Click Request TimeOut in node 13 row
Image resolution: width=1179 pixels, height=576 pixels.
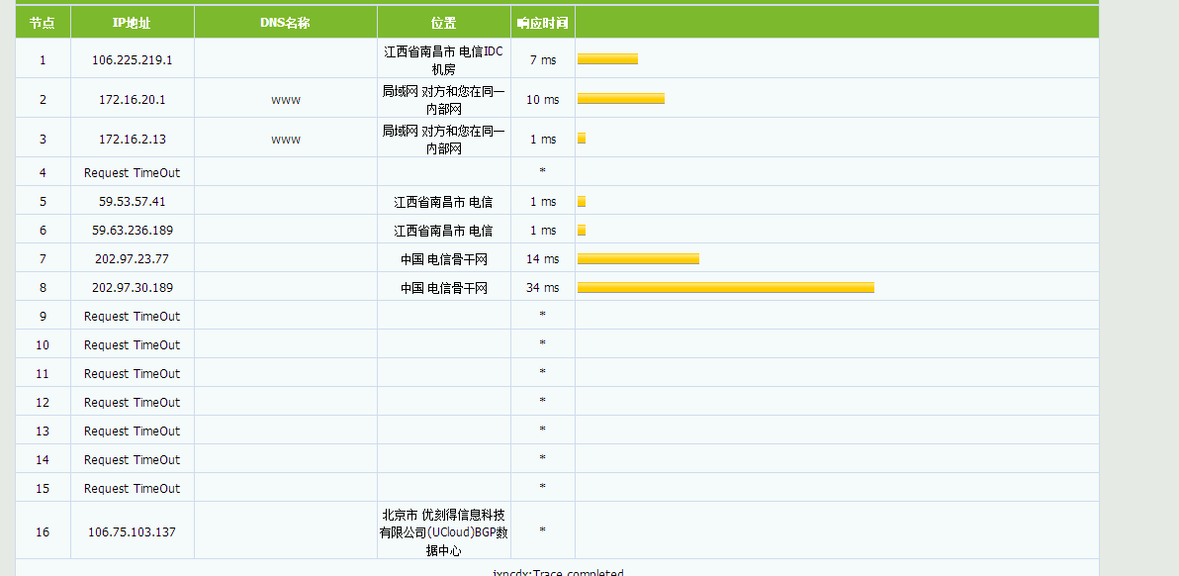point(133,431)
